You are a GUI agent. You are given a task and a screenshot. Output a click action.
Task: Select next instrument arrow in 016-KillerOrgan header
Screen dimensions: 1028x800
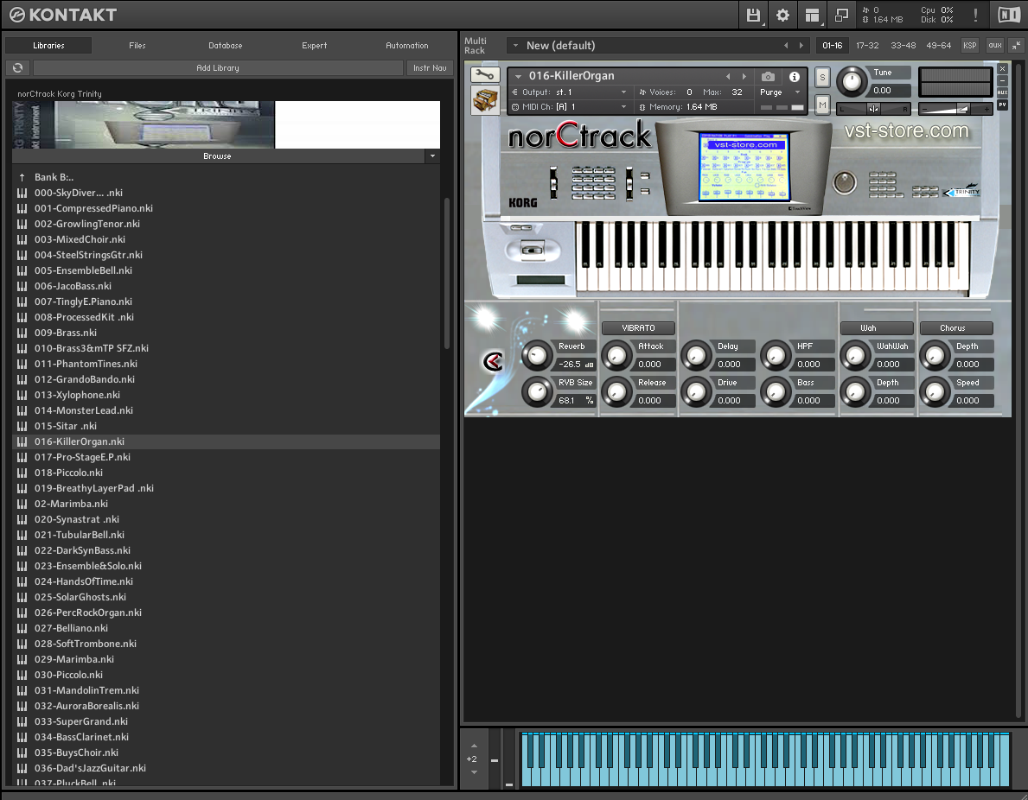[x=744, y=76]
